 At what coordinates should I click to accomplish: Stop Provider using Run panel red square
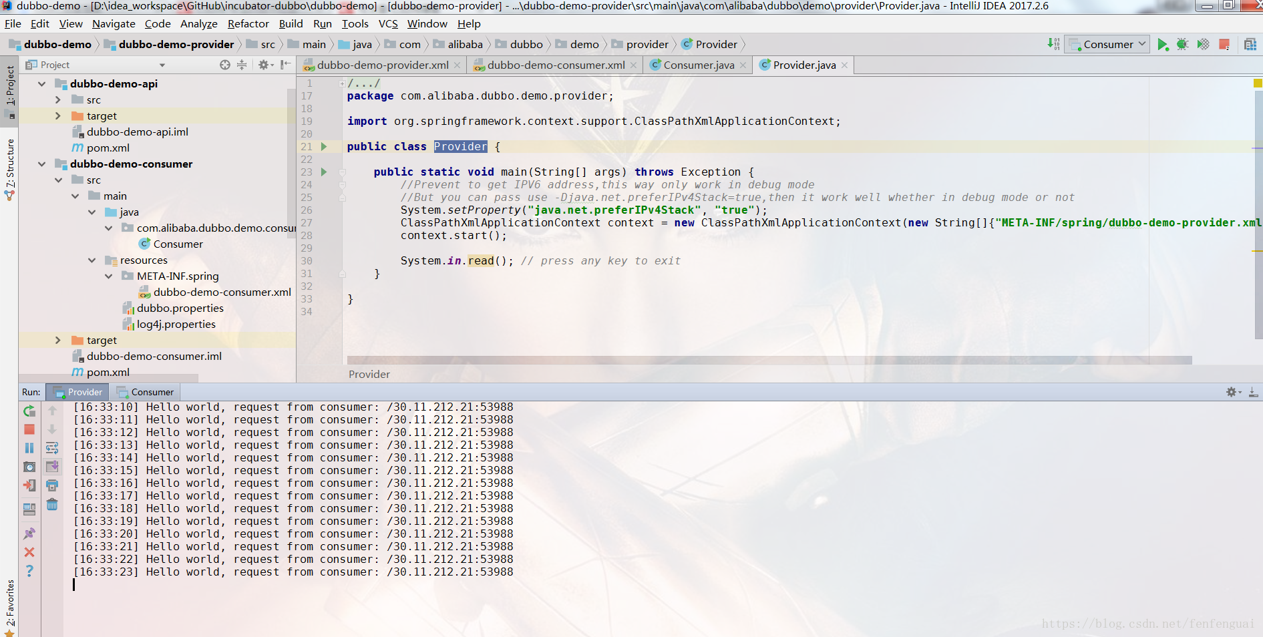pyautogui.click(x=29, y=429)
